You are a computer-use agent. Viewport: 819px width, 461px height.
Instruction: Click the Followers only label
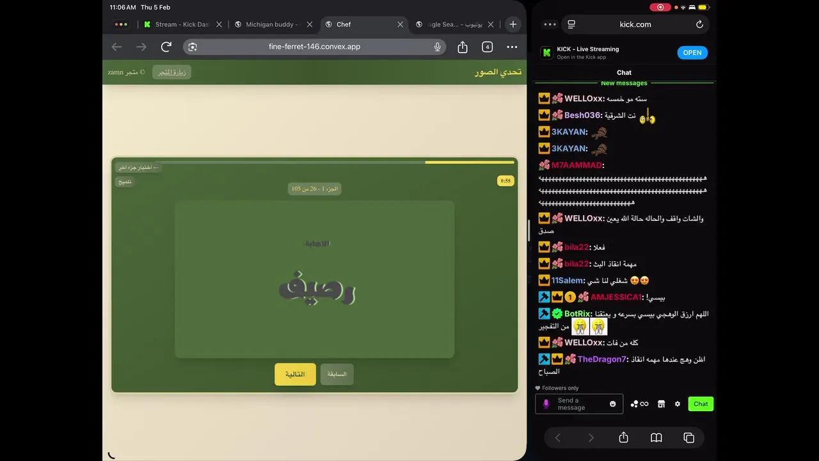tap(560, 388)
